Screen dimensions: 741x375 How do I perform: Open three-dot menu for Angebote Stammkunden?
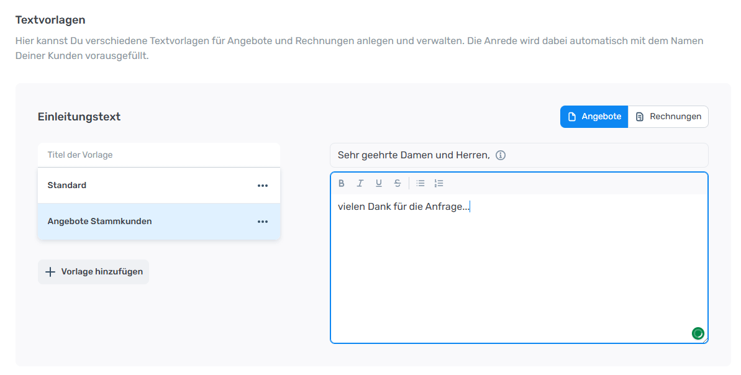263,222
